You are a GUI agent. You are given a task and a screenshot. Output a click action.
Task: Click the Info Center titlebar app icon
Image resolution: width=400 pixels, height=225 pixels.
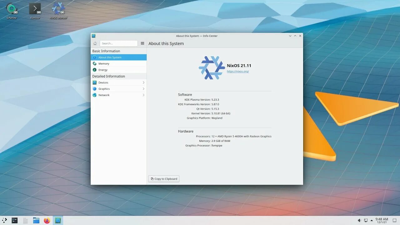93,36
